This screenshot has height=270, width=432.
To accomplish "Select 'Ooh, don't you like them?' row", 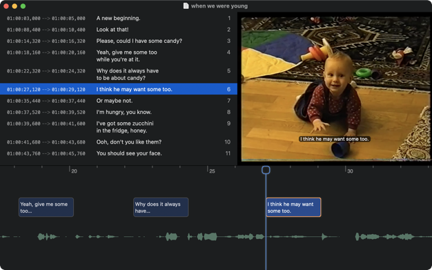I will pyautogui.click(x=119, y=142).
